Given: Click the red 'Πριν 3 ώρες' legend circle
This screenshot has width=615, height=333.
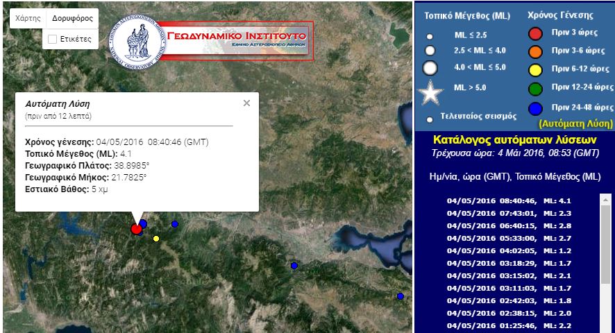Looking at the screenshot, I should coord(534,33).
